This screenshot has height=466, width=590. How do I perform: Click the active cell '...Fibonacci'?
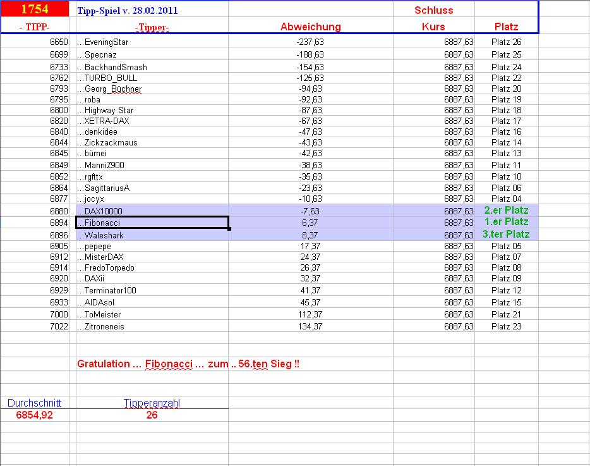pyautogui.click(x=152, y=223)
